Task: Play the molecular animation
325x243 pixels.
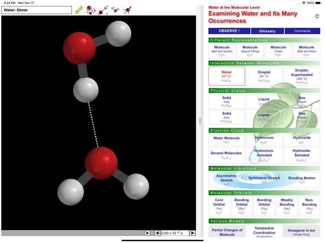Action: coord(147,233)
